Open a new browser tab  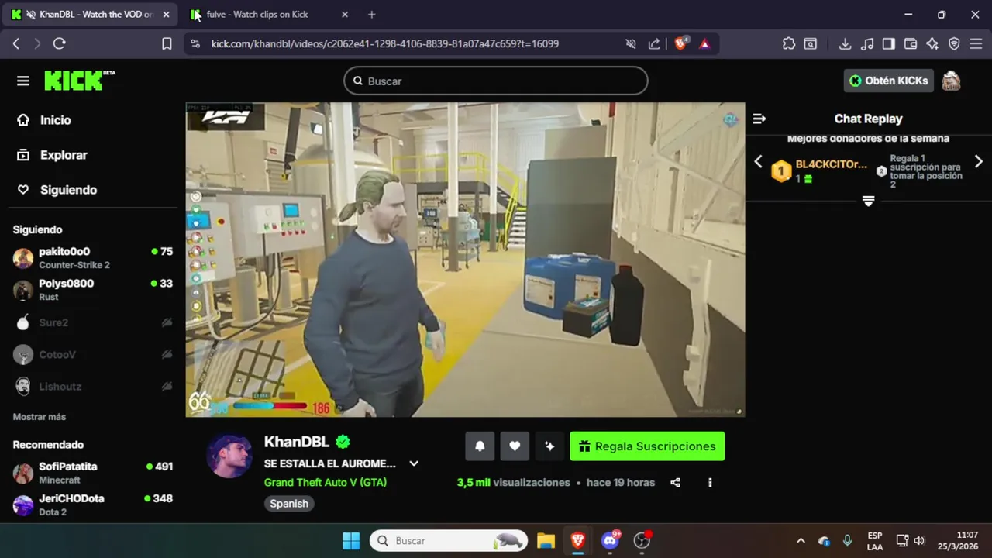372,15
